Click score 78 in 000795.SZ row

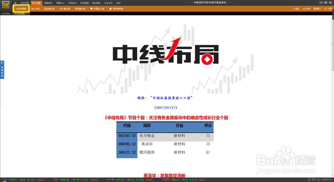208,144
